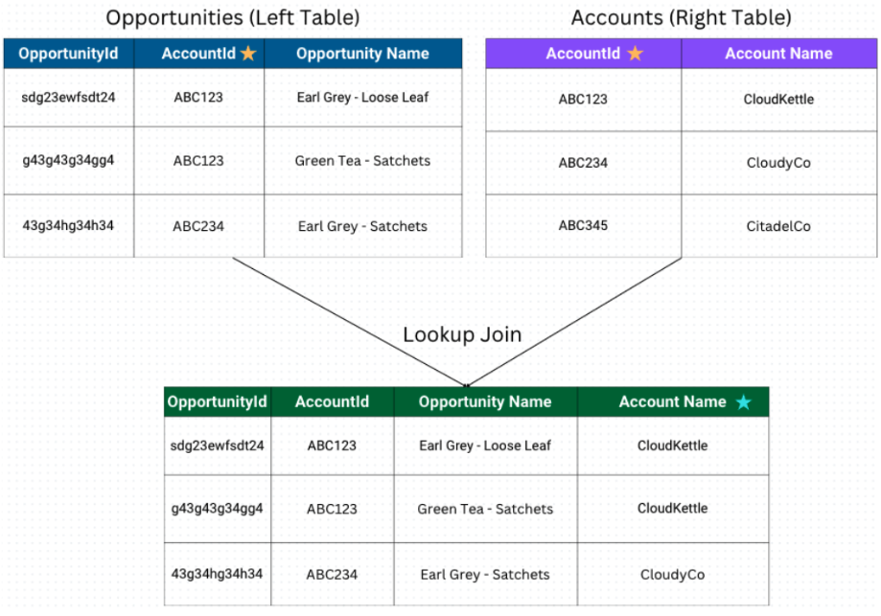This screenshot has height=616, width=881.
Task: Click the Lookup Join label
Action: (462, 334)
